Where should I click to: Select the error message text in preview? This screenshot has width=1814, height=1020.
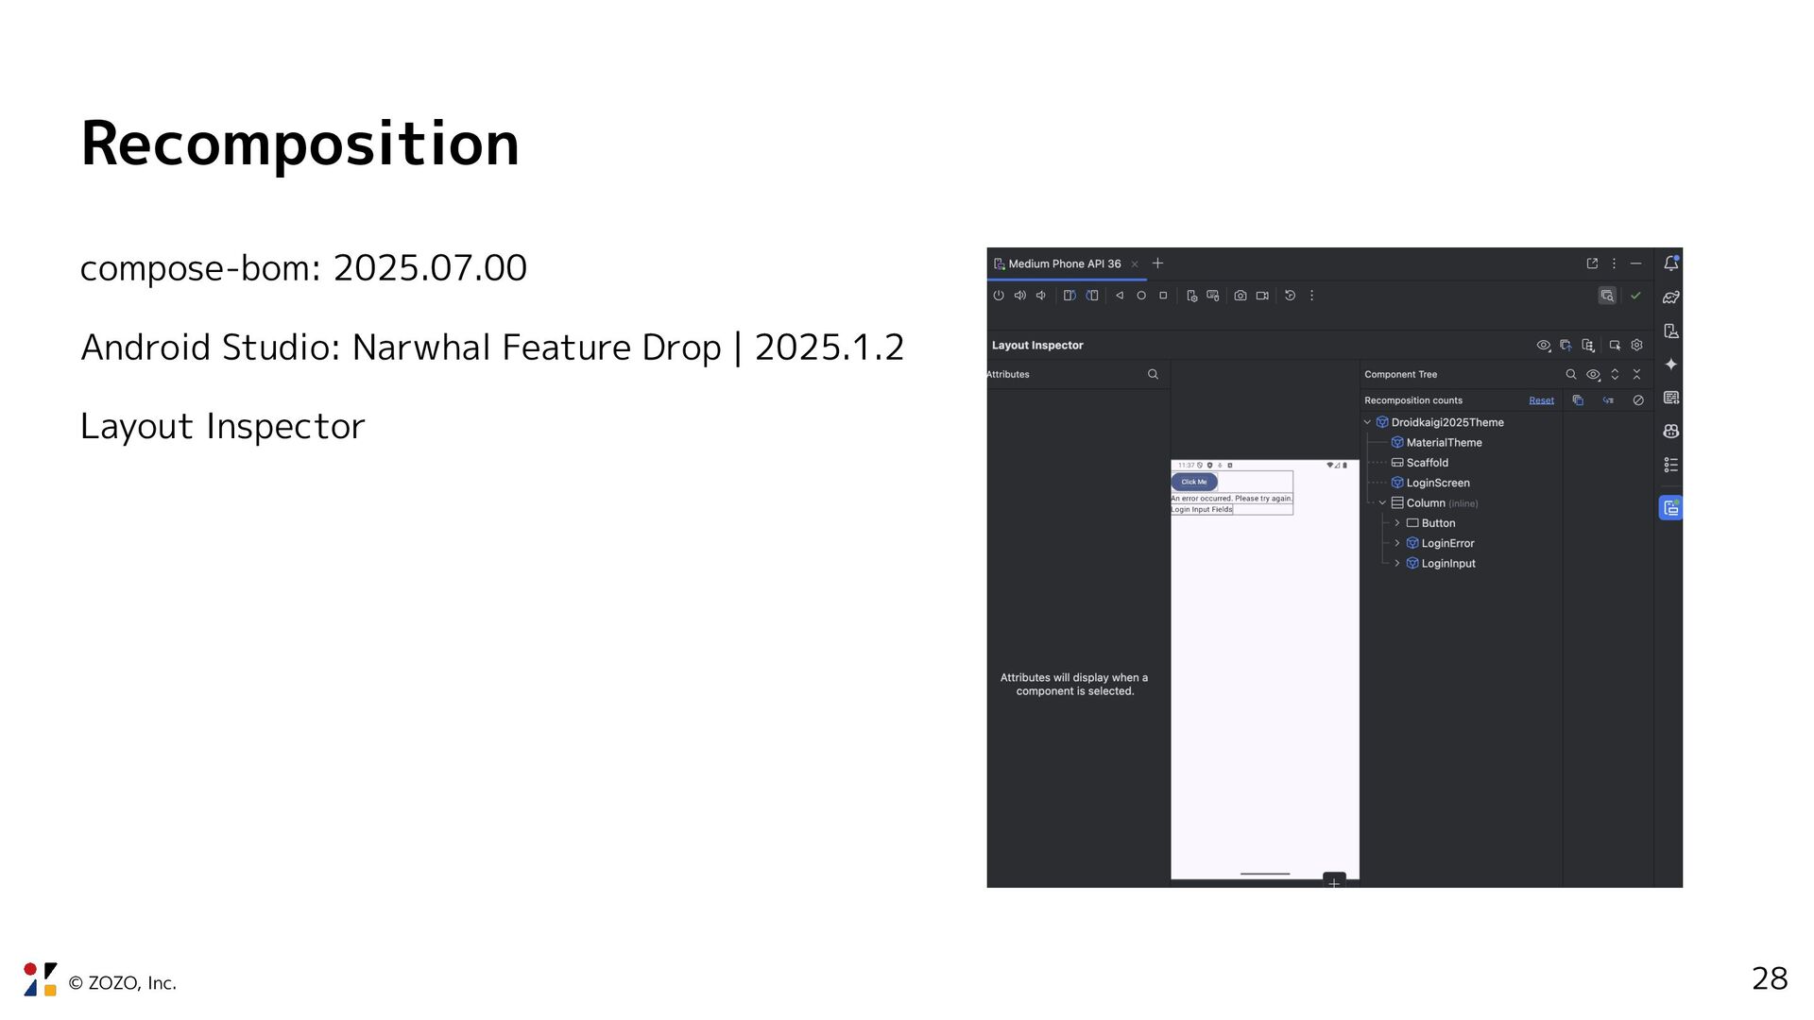(x=1232, y=499)
